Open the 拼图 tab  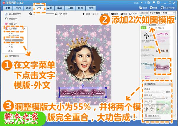(91, 8)
